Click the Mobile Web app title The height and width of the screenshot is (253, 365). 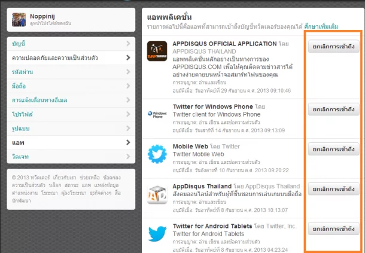190,147
